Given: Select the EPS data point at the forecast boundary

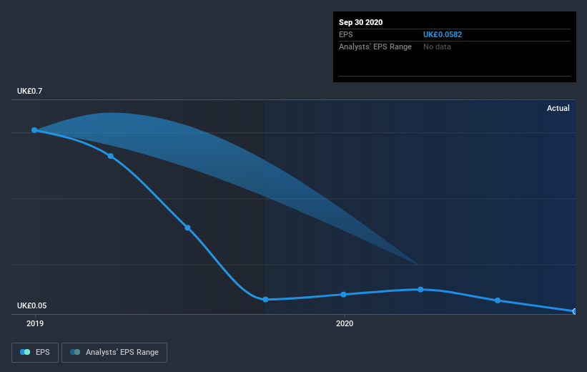Looking at the screenshot, I should (x=265, y=299).
